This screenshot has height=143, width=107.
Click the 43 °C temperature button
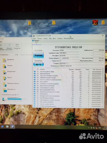coord(39,65)
